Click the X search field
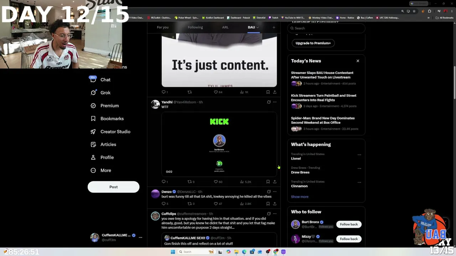This screenshot has width=456, height=256. 326,28
